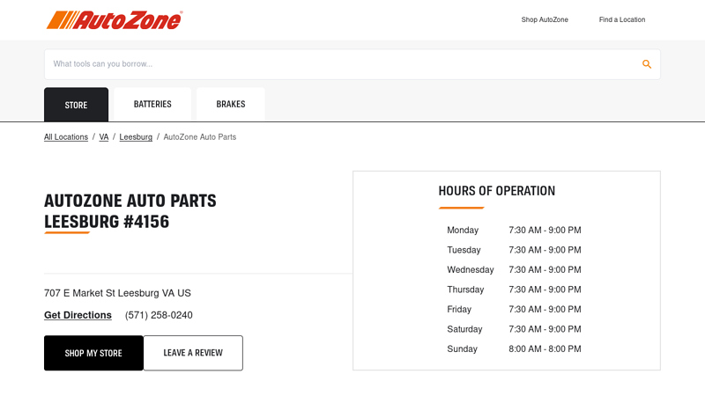This screenshot has height=396, width=705.
Task: Click the address 707 E Market St
Action: tap(117, 293)
